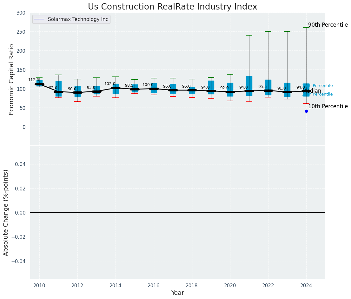Click the red 10th percentile cap for 2012

coord(77,102)
